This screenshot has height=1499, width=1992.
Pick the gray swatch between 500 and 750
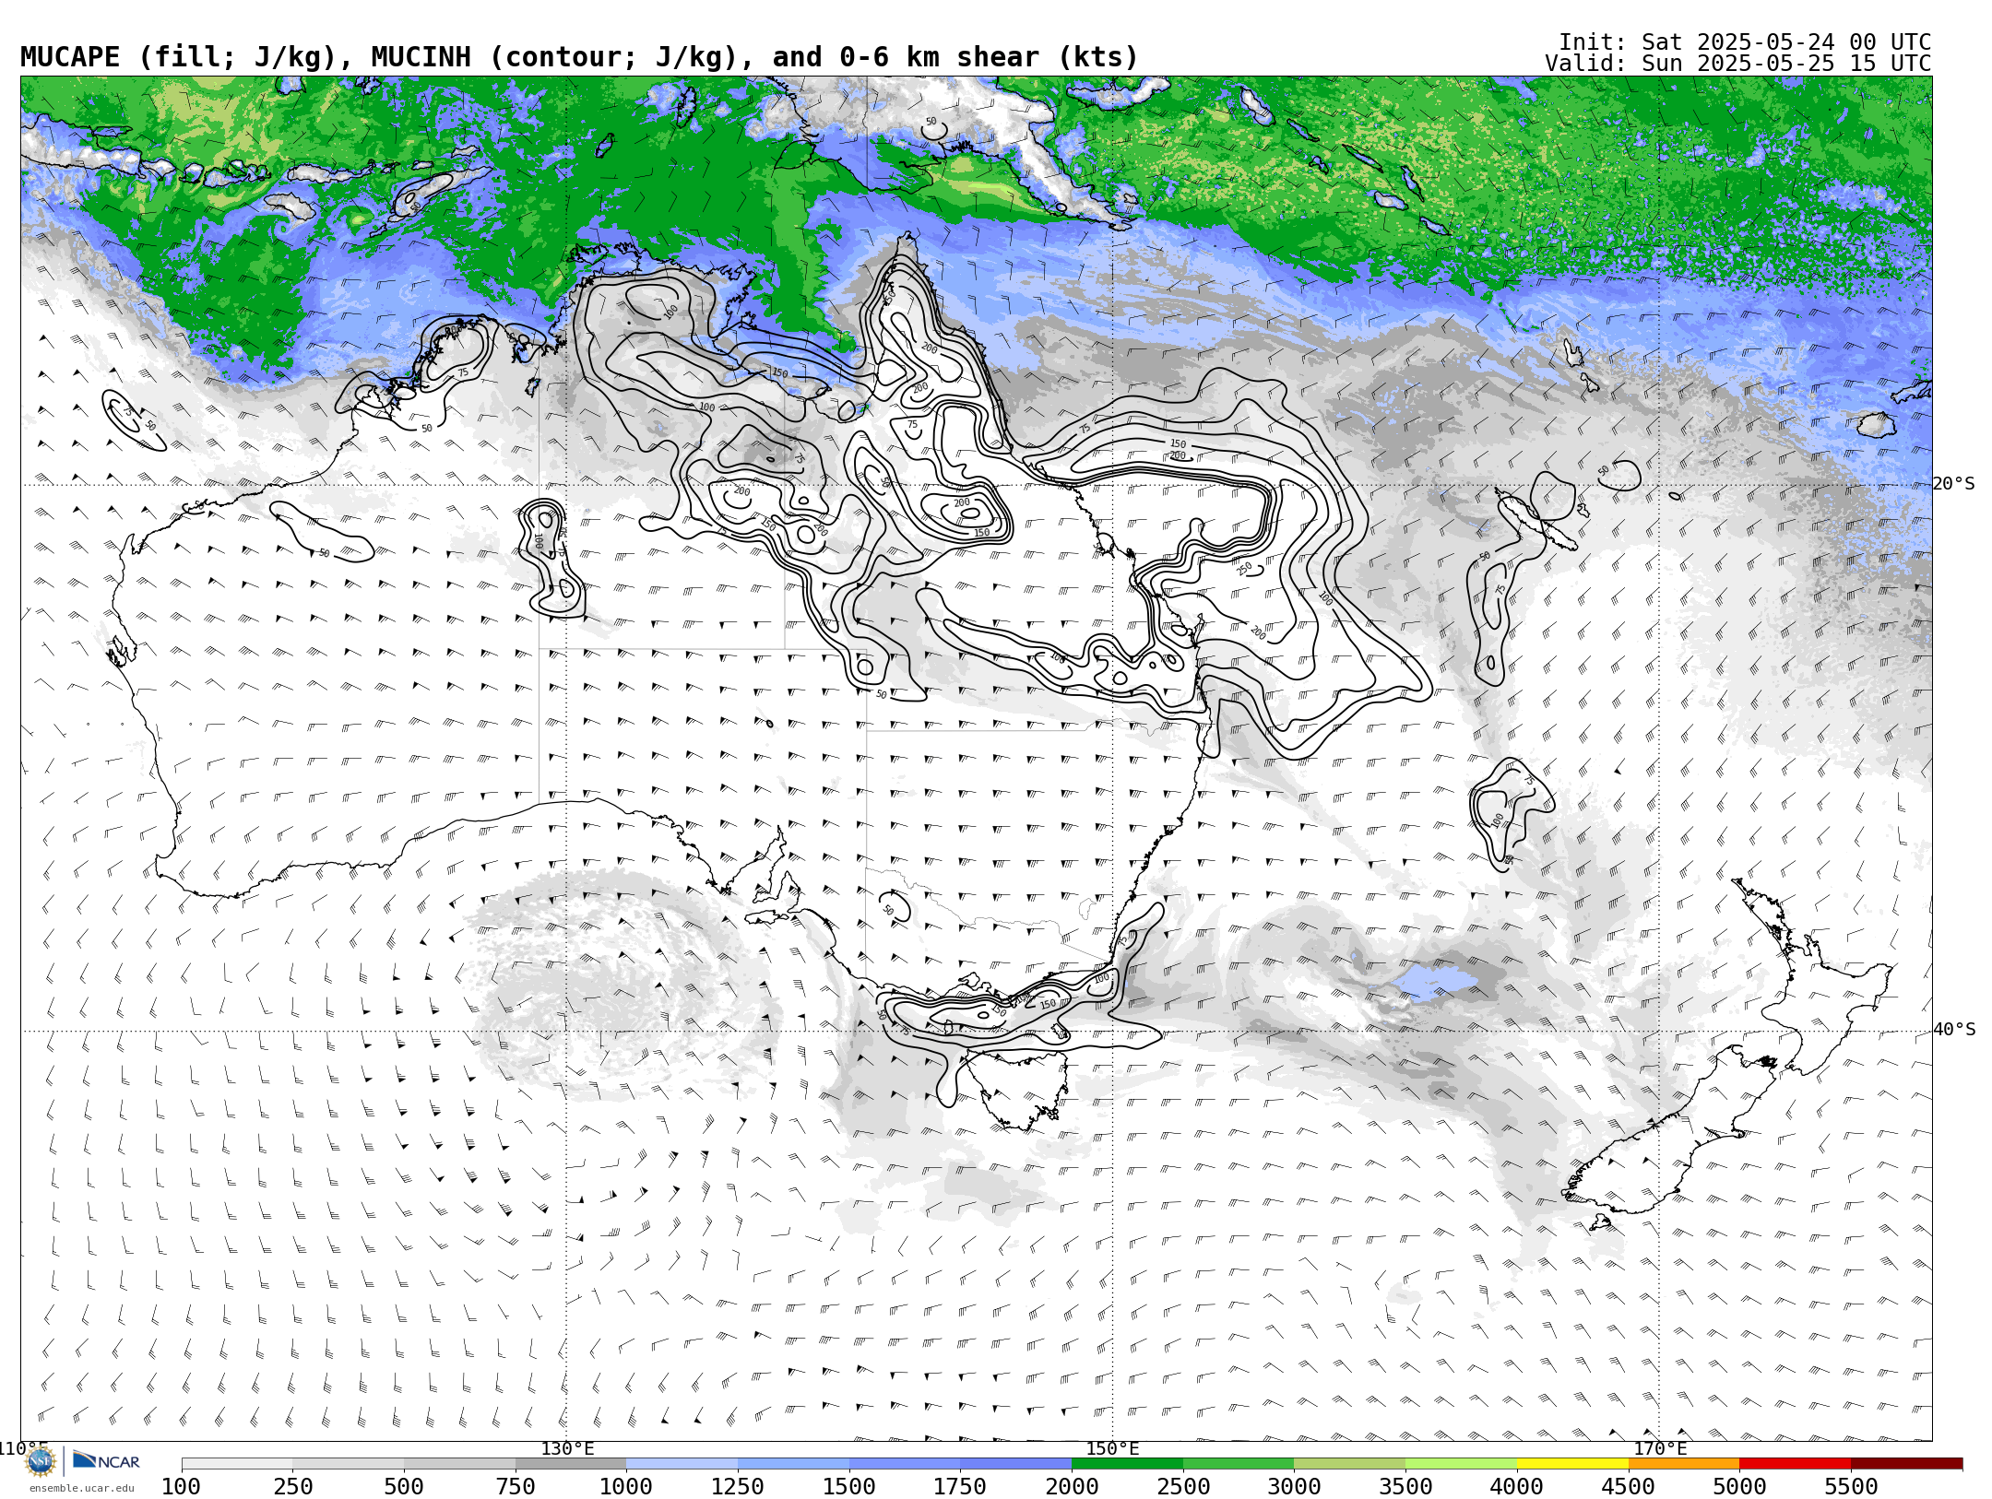point(459,1464)
